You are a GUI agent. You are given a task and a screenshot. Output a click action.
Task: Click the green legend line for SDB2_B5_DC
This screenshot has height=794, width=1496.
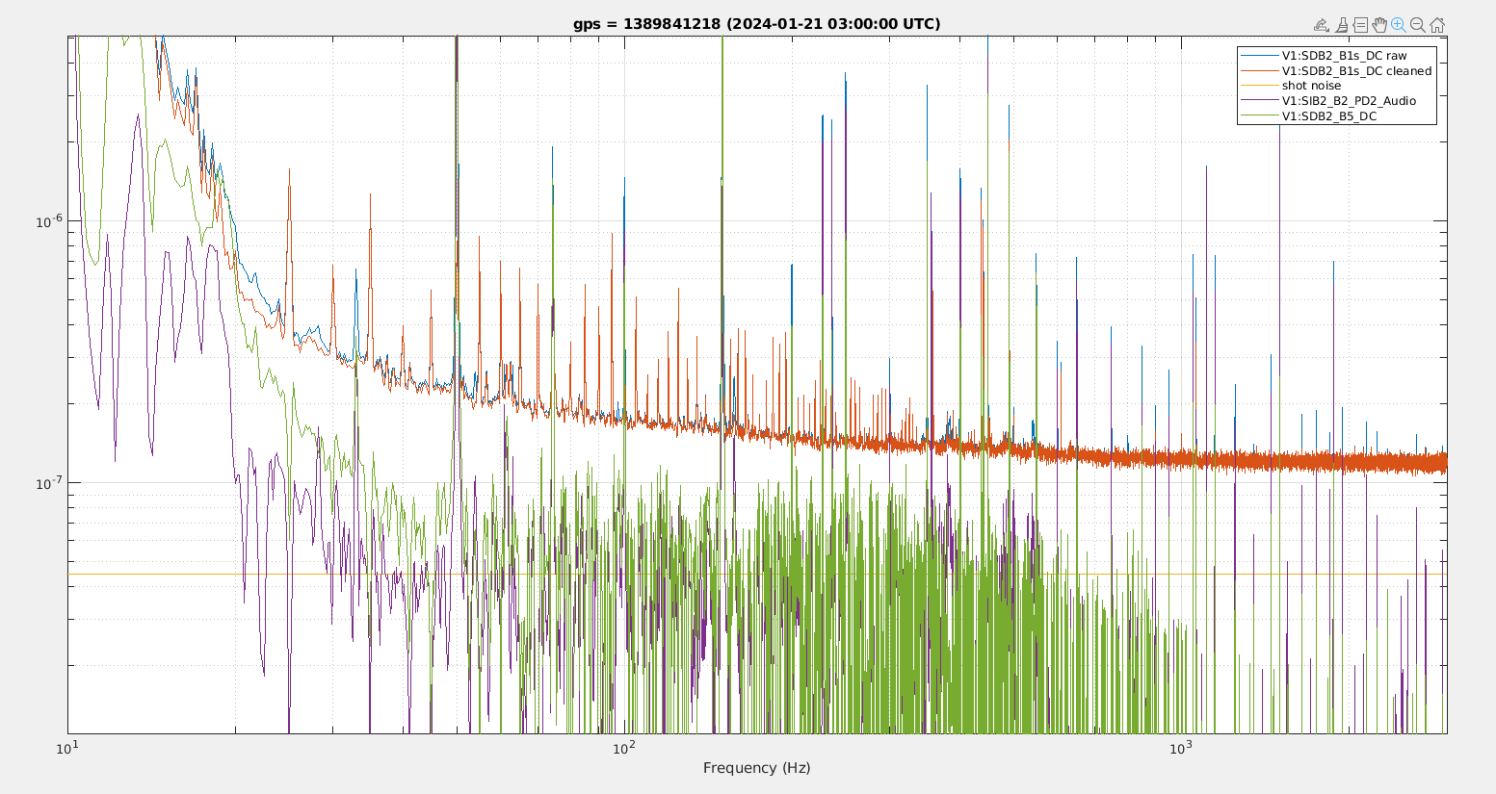pyautogui.click(x=1259, y=116)
